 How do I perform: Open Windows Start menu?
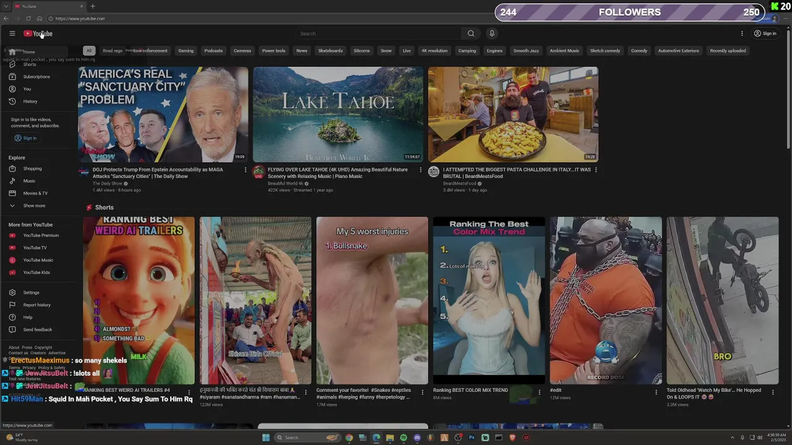(x=266, y=438)
